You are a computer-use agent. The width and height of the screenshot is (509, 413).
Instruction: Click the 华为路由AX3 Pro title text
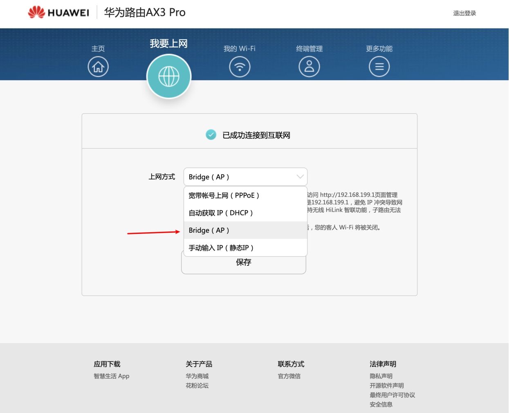click(x=145, y=12)
